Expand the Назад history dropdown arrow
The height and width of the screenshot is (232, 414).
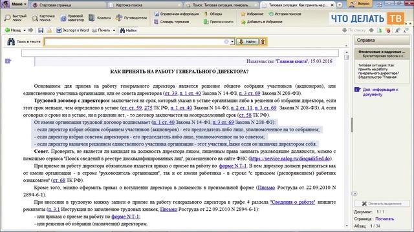pos(25,30)
